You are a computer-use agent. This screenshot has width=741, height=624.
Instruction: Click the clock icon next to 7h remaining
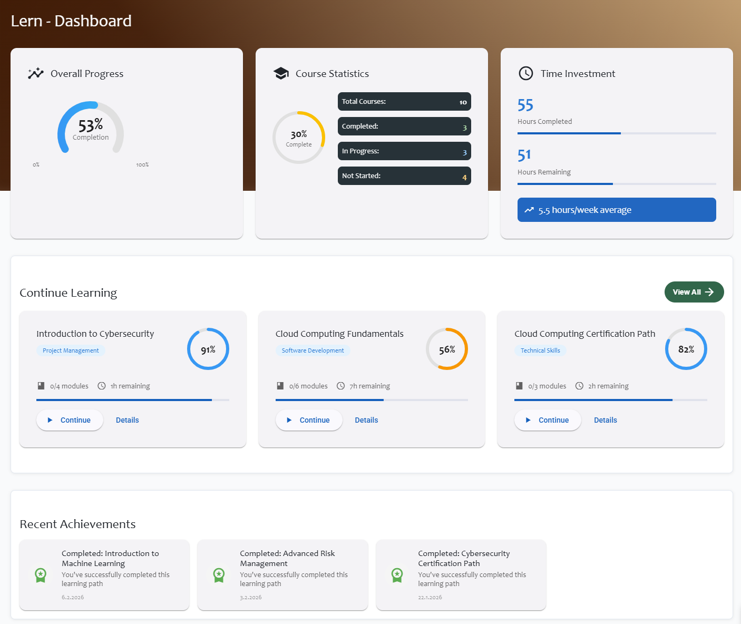[341, 386]
